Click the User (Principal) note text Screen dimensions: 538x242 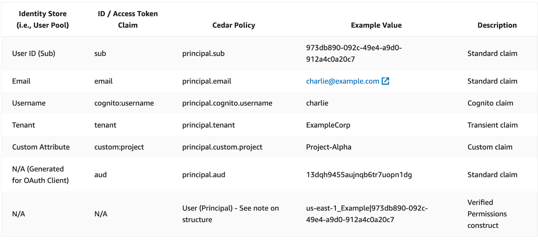[x=230, y=214]
